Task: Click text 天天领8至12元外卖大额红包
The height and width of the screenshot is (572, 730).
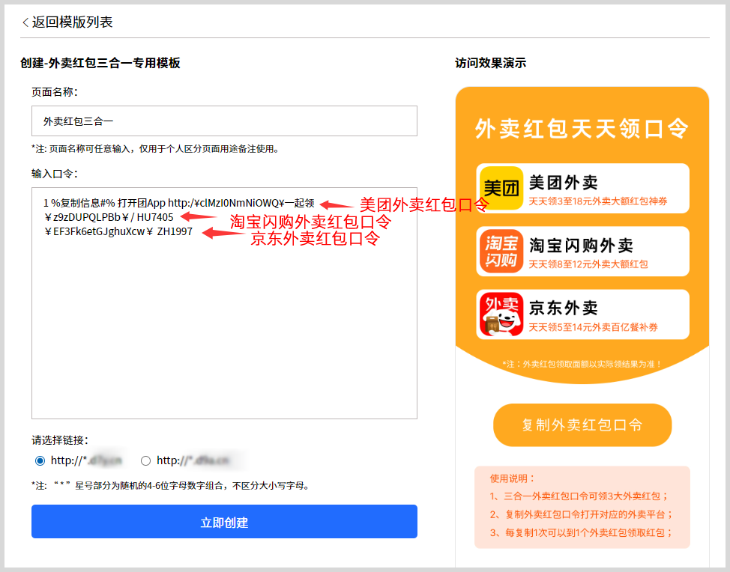Action: coord(588,264)
